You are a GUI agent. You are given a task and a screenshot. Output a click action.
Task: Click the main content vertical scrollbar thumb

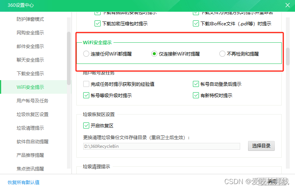click(288, 56)
